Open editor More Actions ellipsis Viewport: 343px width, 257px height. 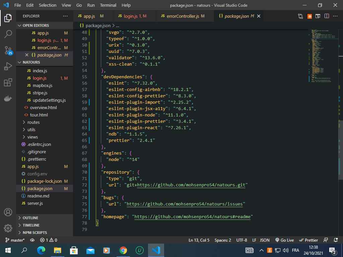pyautogui.click(x=335, y=16)
